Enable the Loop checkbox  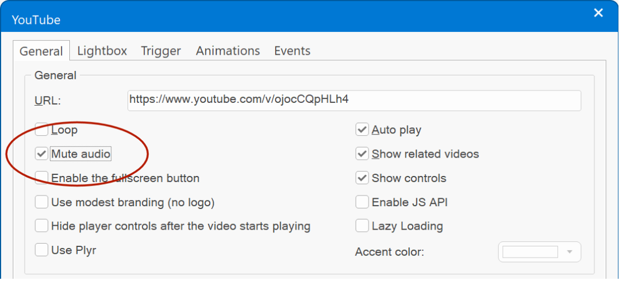coord(41,130)
